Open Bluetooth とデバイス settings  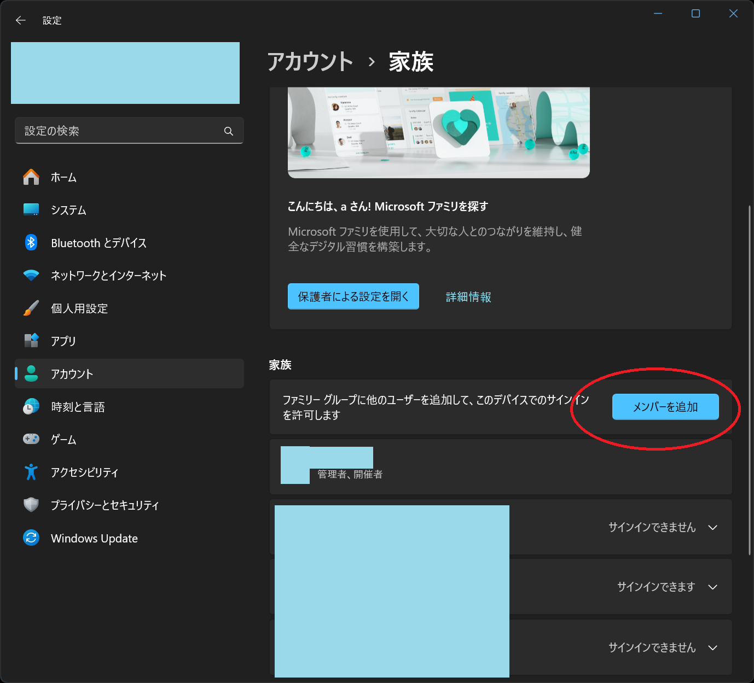pyautogui.click(x=129, y=243)
